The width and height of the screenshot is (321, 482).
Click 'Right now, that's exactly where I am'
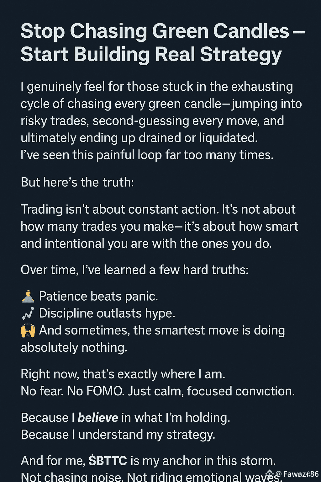(123, 374)
